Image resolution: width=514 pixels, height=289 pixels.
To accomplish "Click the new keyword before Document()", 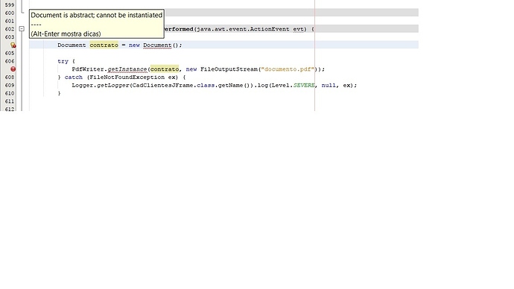I will pos(134,45).
